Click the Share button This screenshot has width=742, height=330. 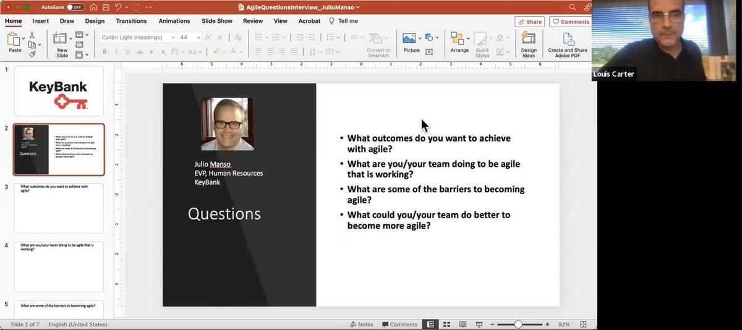pyautogui.click(x=529, y=22)
